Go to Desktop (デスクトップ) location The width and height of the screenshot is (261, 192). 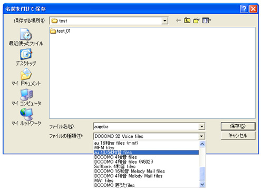[x=26, y=57]
